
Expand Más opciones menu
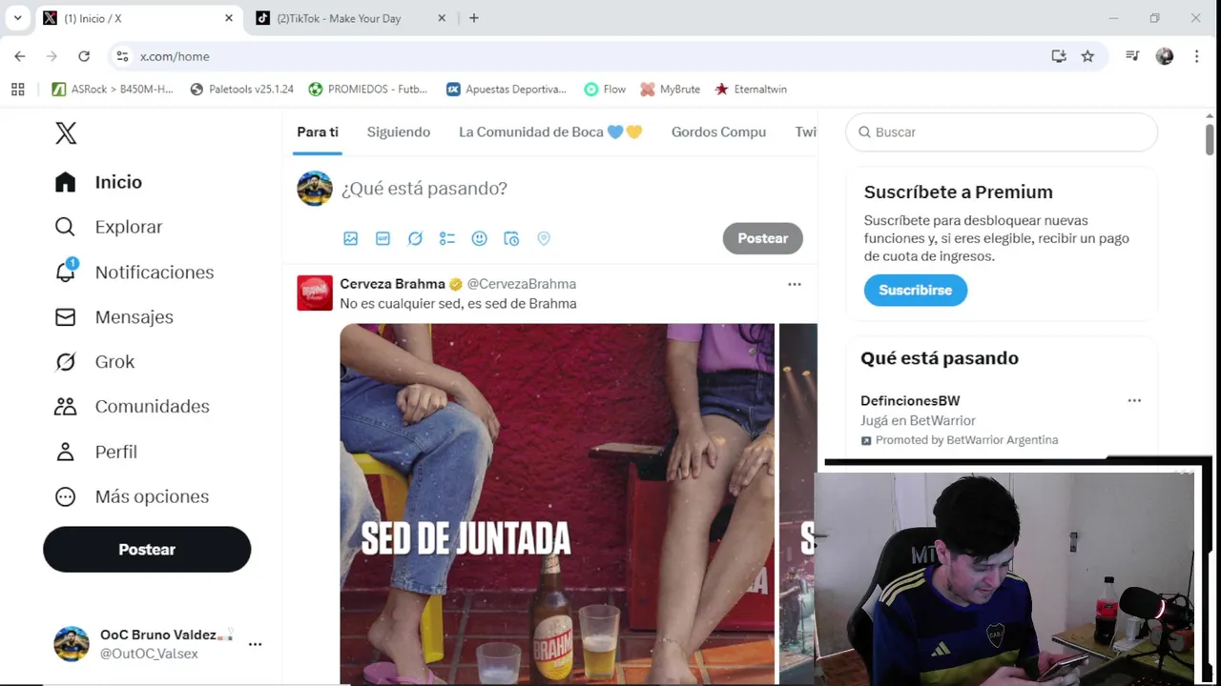click(132, 496)
